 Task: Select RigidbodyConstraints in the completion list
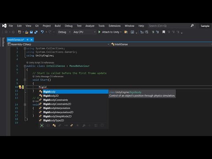point(74,100)
